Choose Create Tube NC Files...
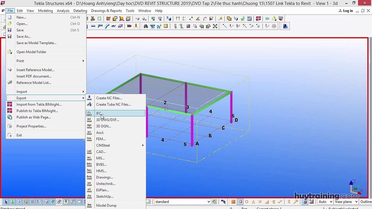Screen dimensions: 372x209 tap(116, 104)
